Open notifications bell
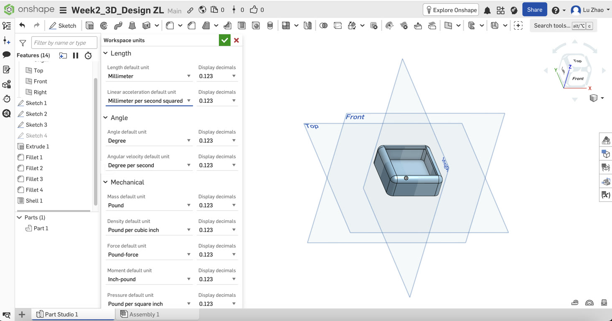This screenshot has width=612, height=321. pyautogui.click(x=487, y=10)
